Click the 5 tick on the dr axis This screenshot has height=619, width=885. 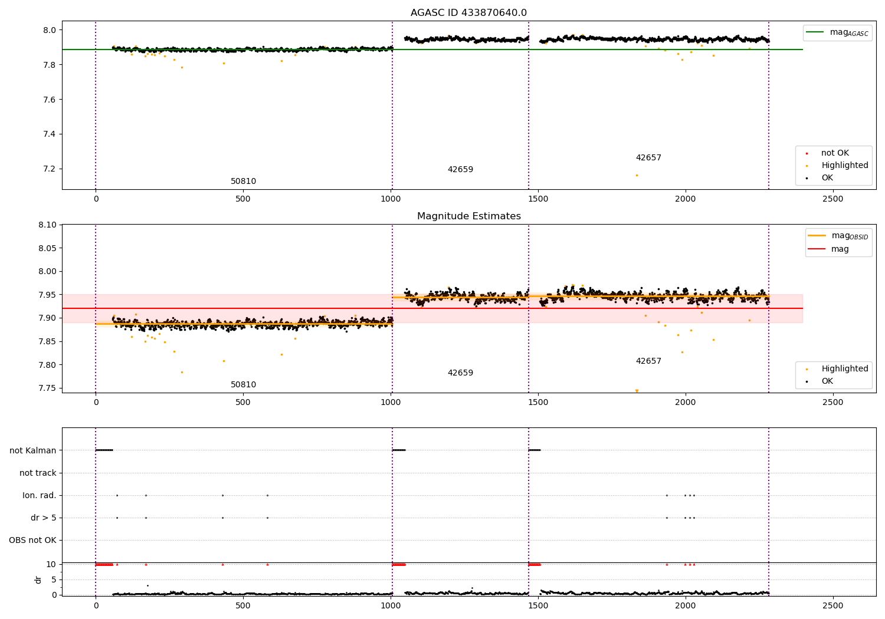54,580
